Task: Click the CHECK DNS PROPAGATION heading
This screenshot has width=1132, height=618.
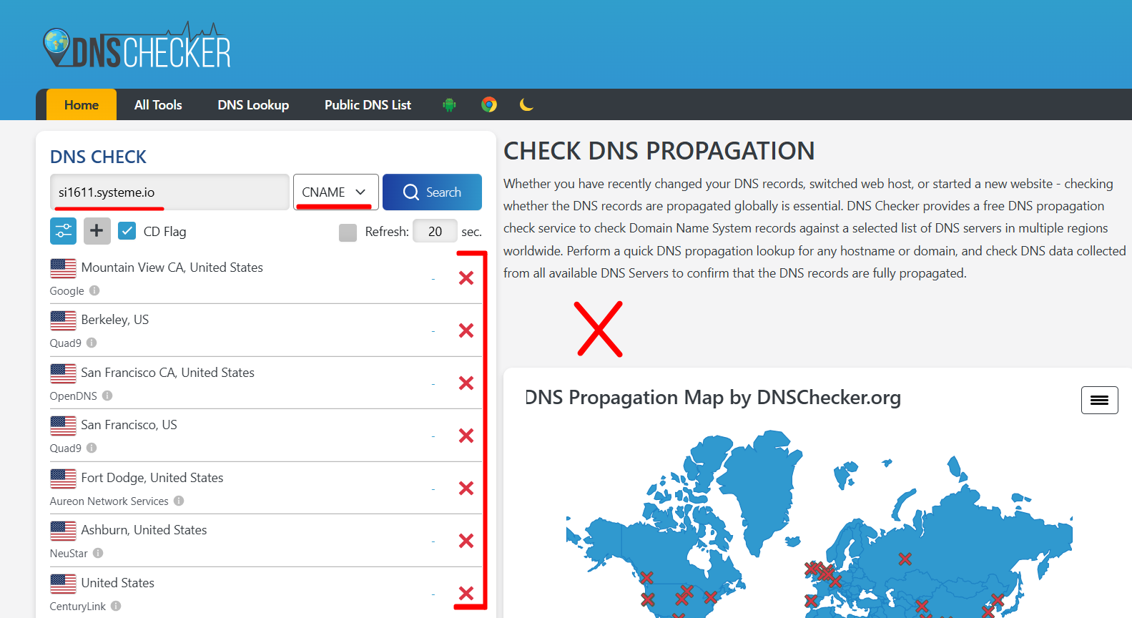Action: coord(659,151)
